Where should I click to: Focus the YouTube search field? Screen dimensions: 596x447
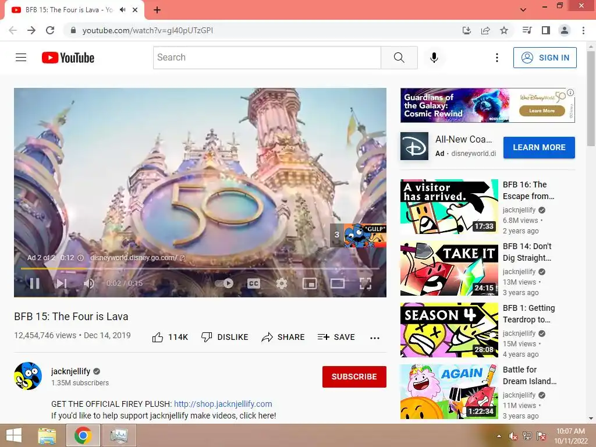pyautogui.click(x=267, y=58)
